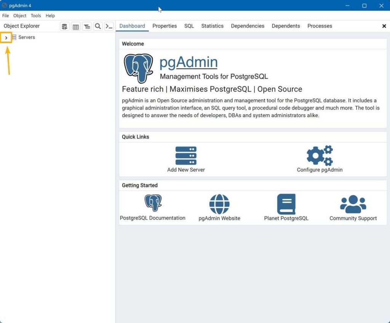Screen dimensions: 390x323
Task: Open the Tools menu
Action: 36,16
